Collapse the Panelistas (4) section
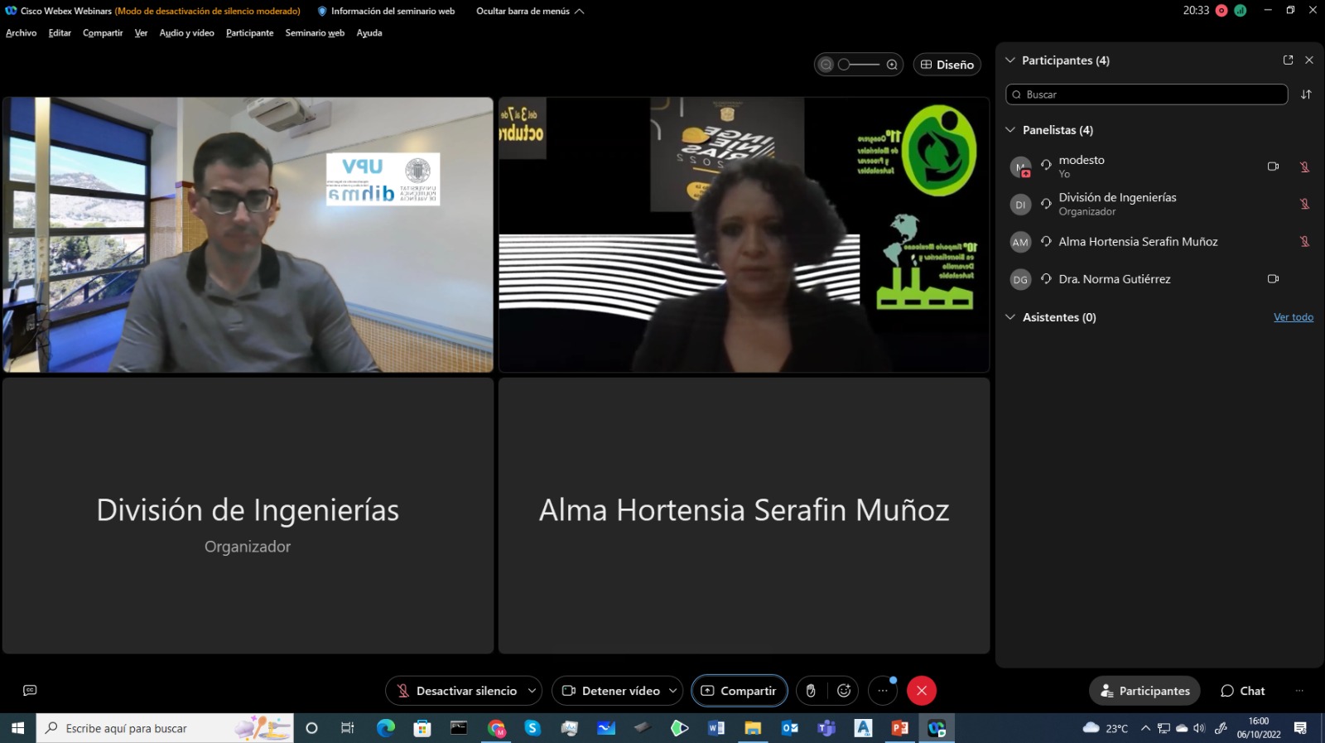 (1010, 130)
